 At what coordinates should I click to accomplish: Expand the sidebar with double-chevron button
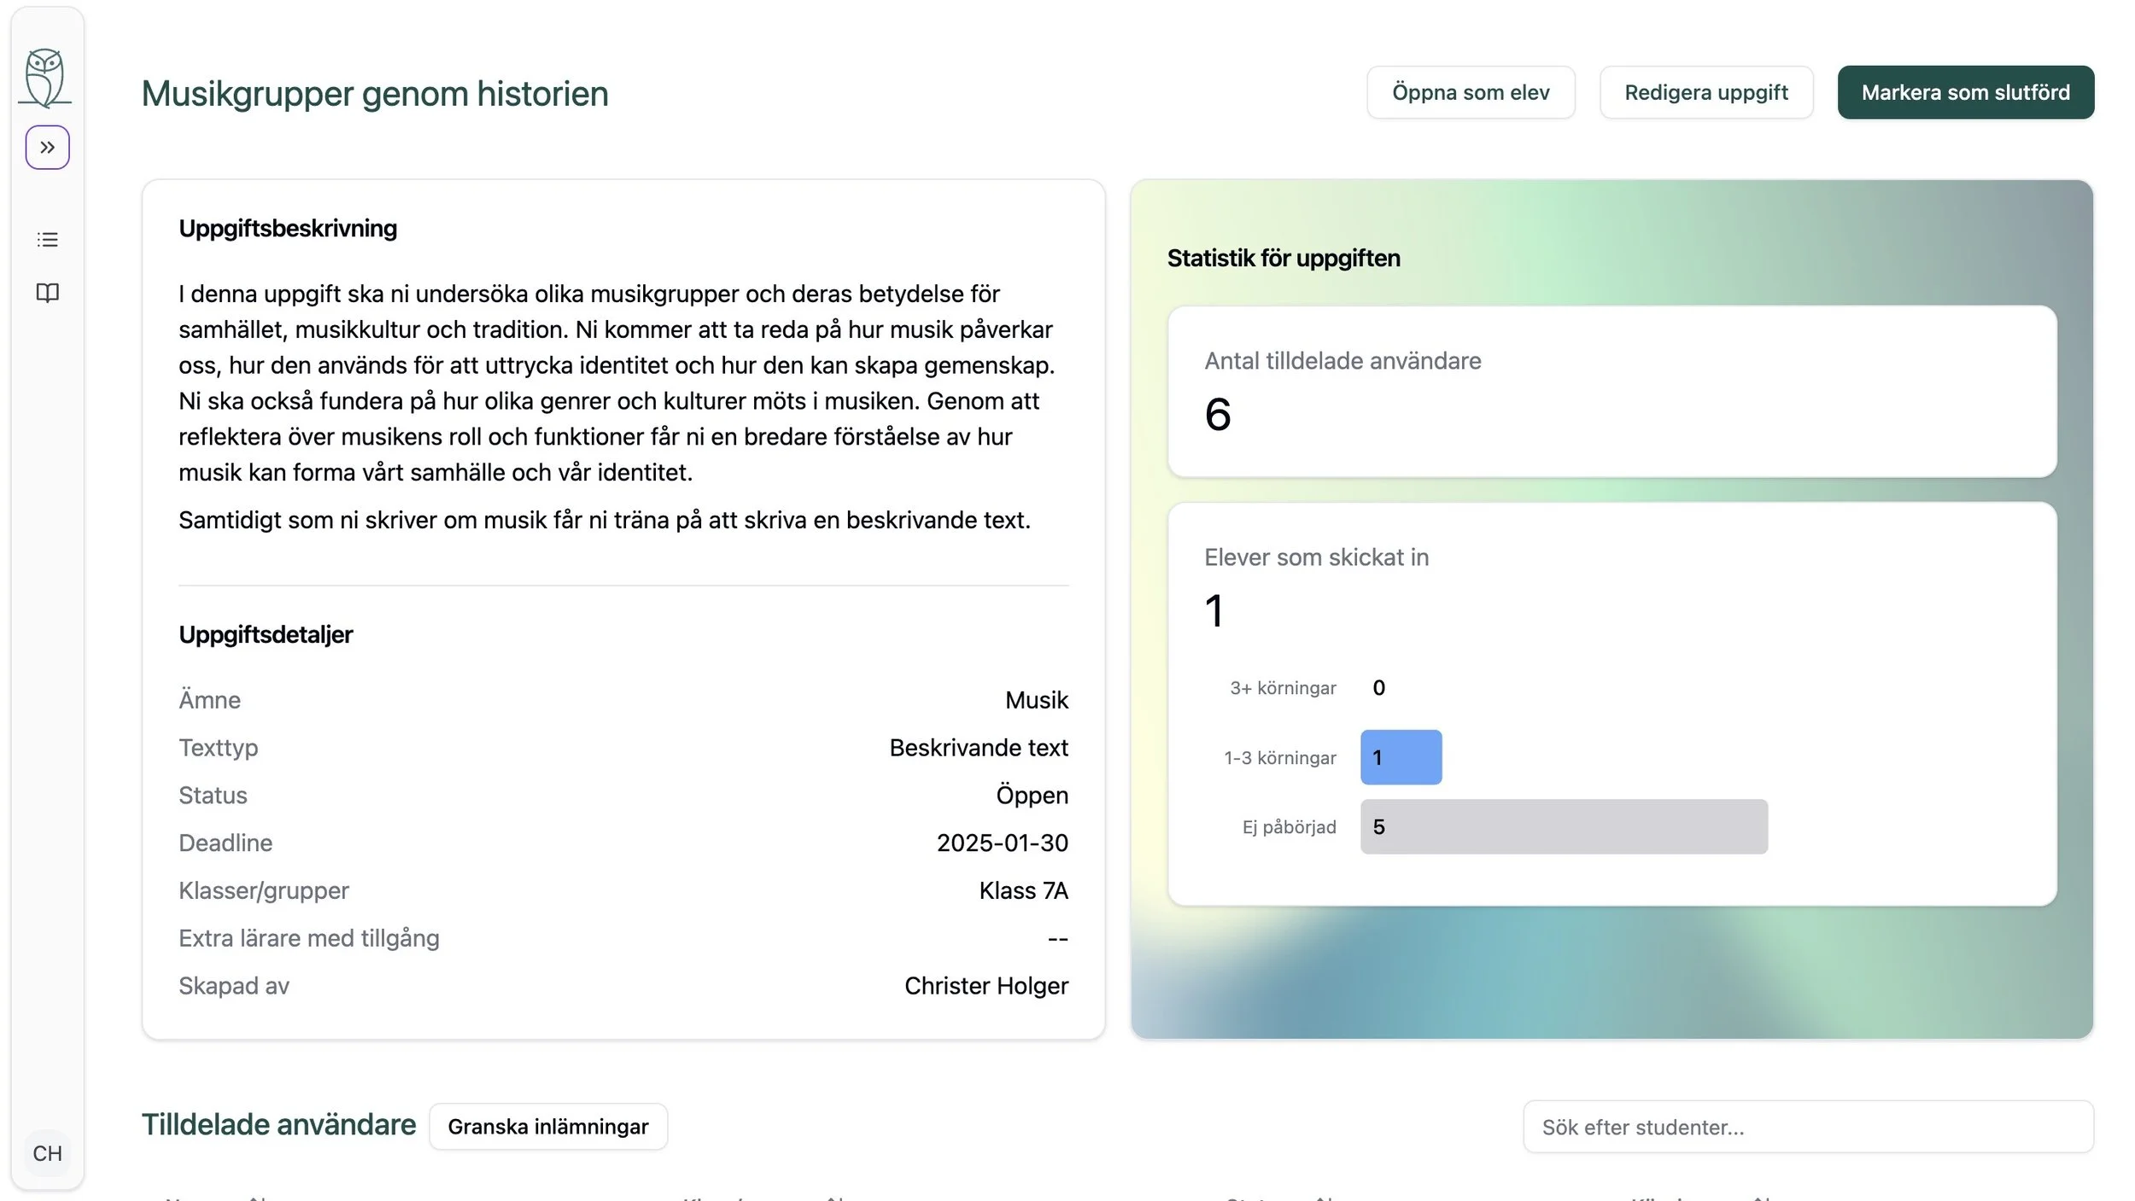coord(47,148)
